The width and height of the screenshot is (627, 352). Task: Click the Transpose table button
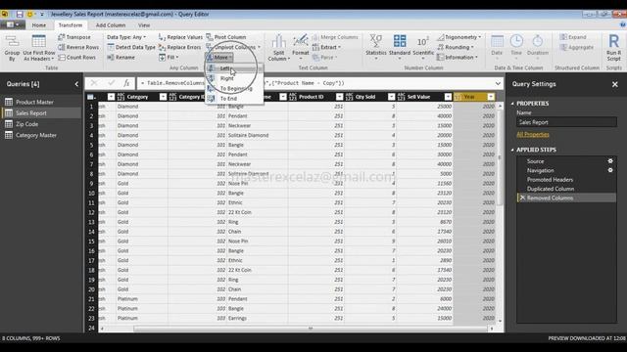click(74, 37)
